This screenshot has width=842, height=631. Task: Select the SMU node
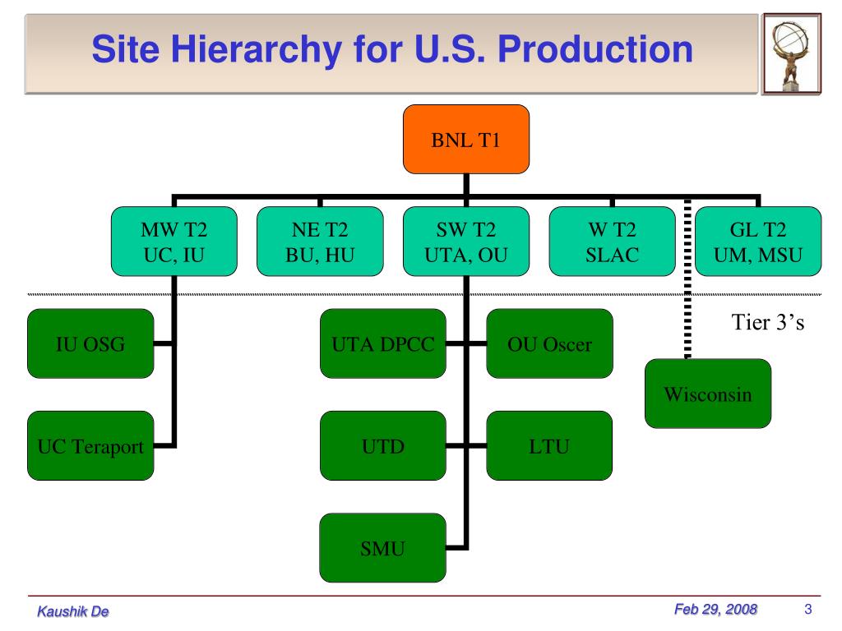(x=383, y=548)
